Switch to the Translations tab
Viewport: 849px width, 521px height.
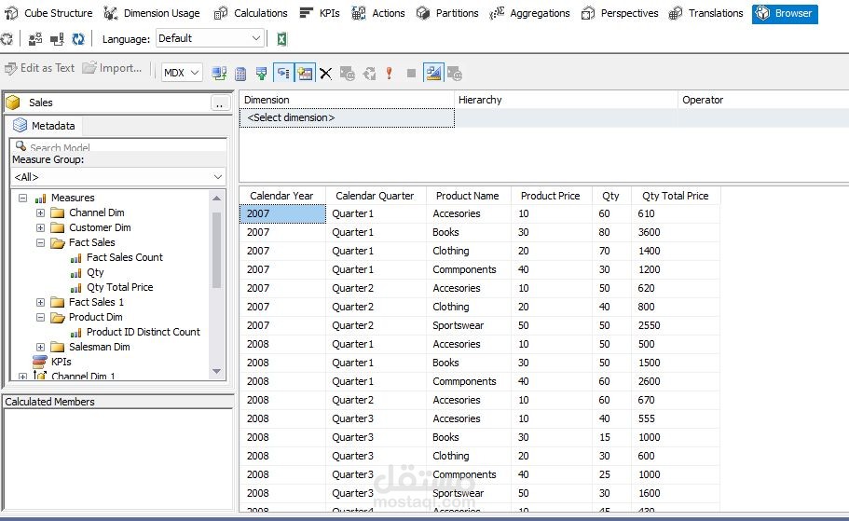[706, 13]
